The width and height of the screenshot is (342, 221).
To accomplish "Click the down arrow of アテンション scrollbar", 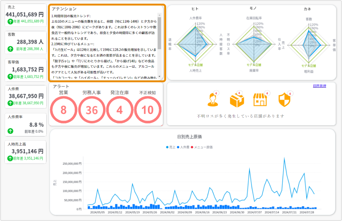I will point(159,76).
